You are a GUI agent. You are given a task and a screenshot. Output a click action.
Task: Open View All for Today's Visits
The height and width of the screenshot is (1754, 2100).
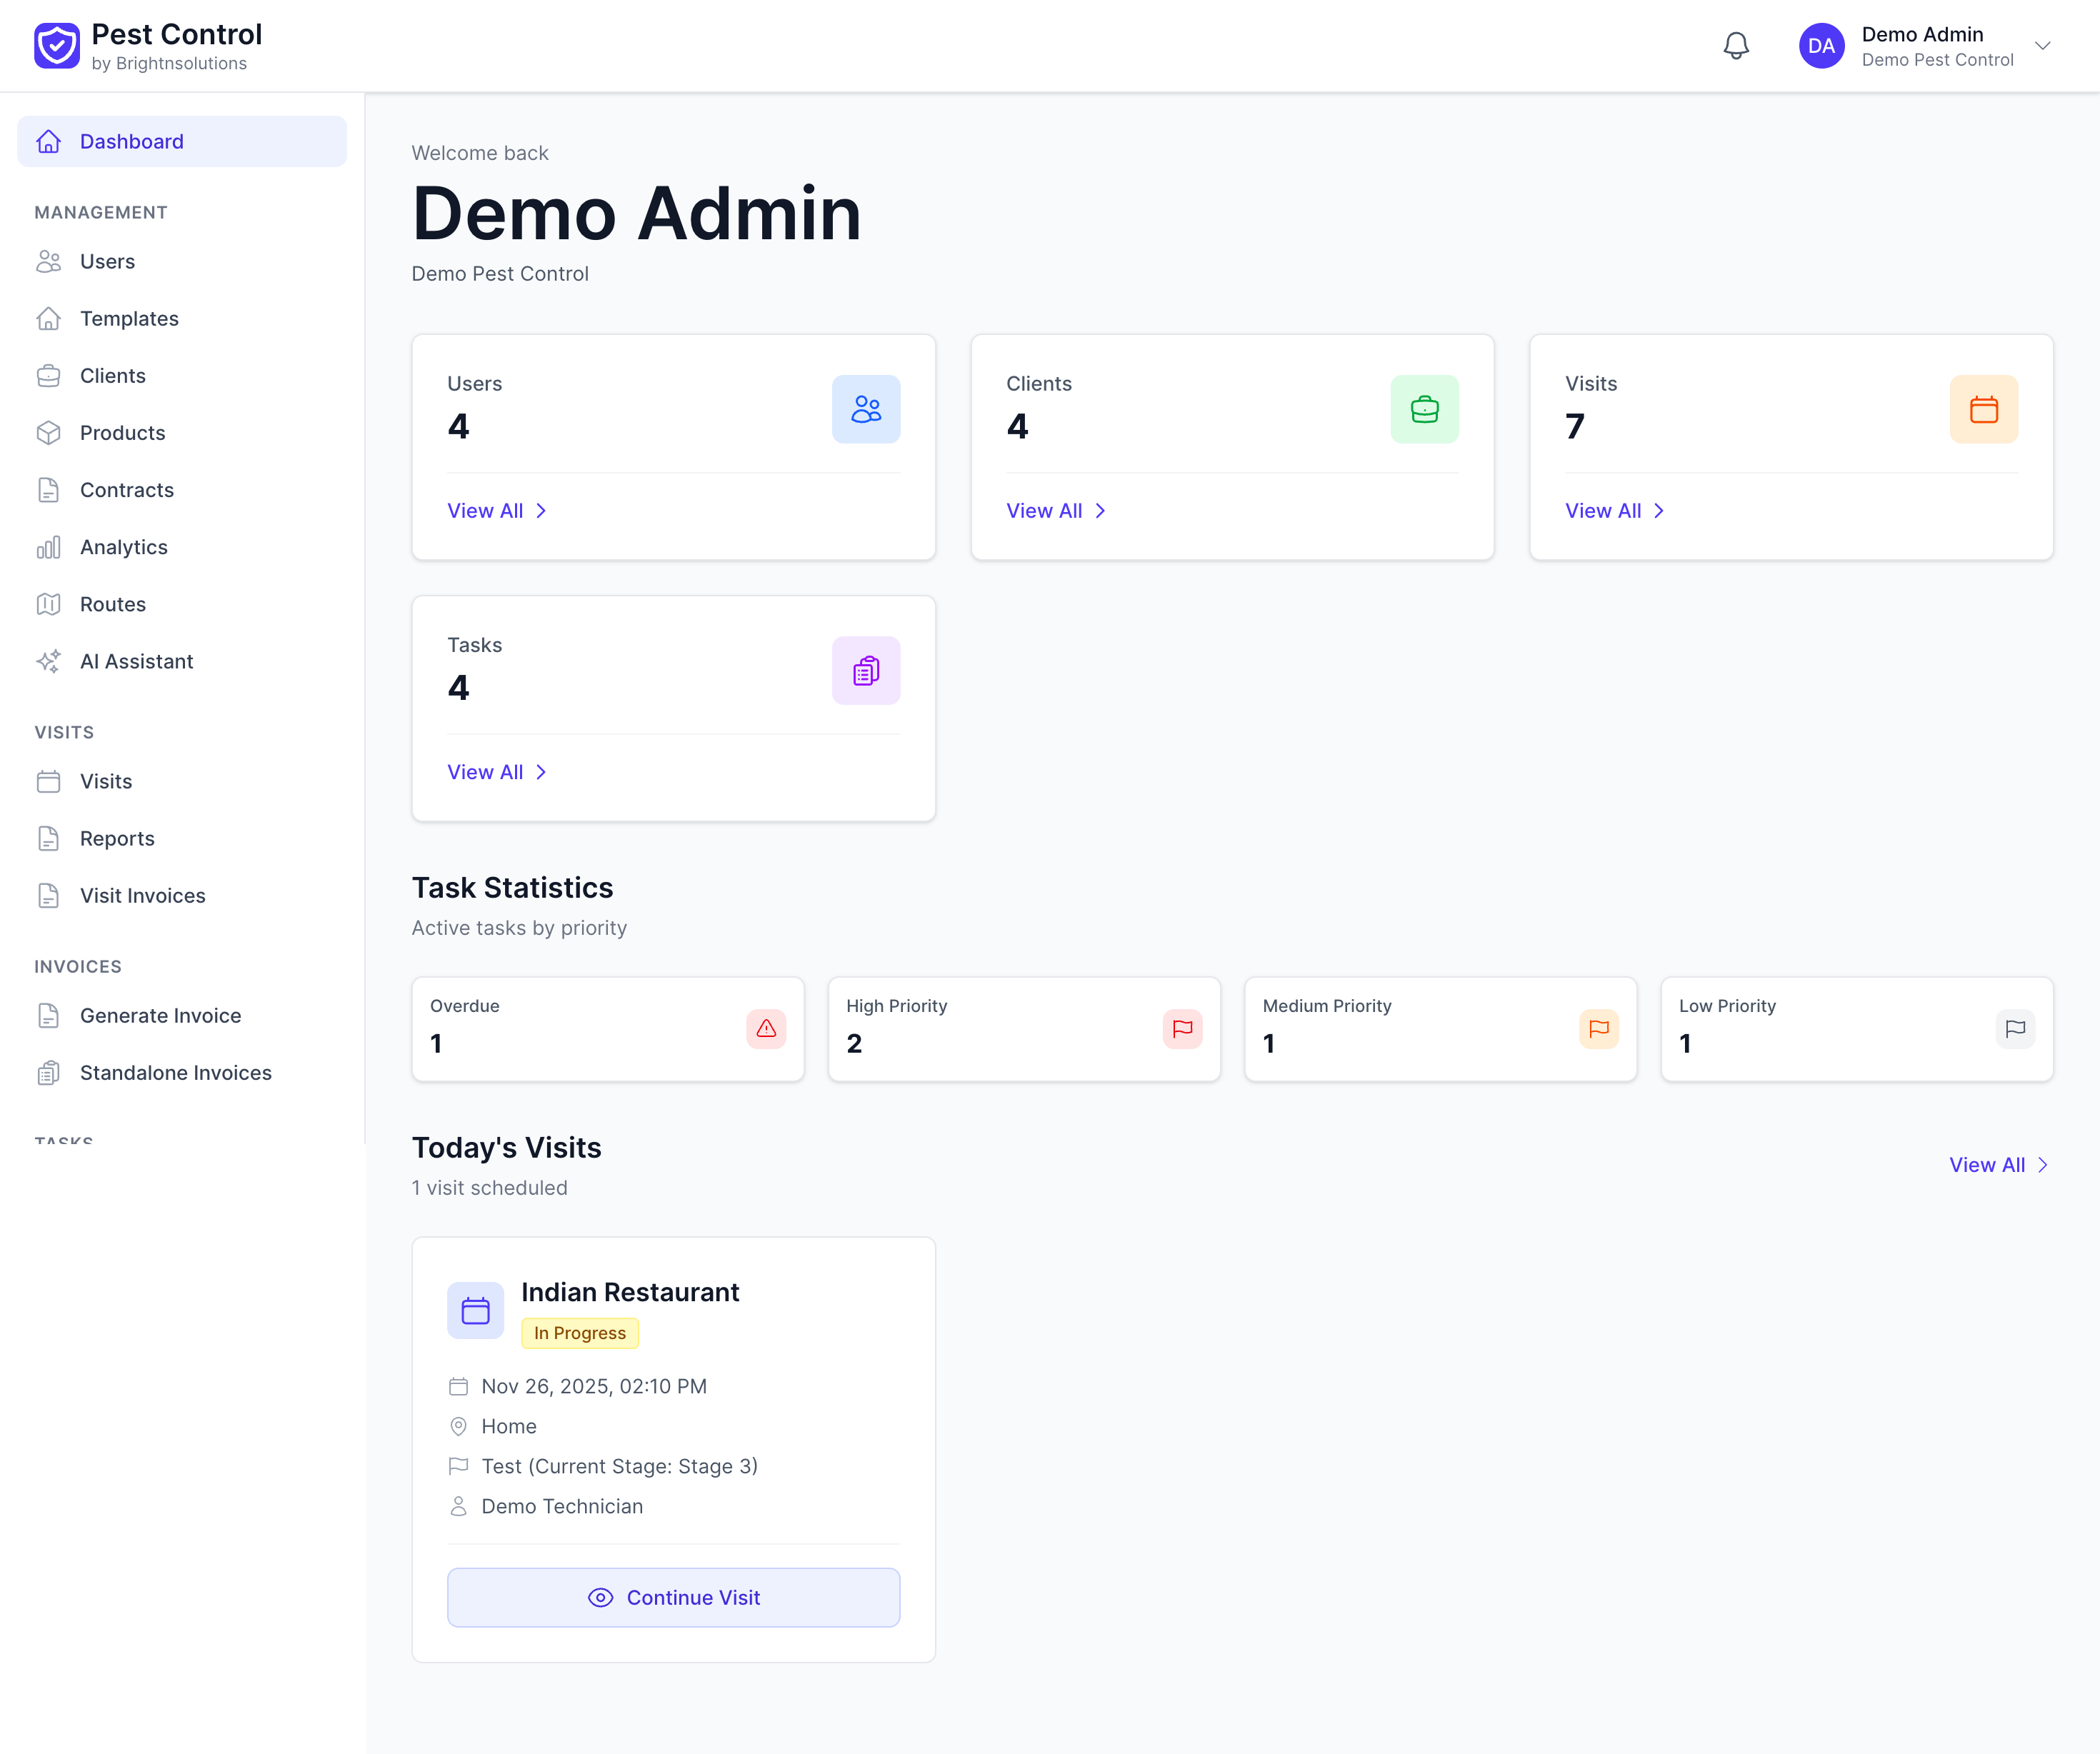pos(1997,1165)
